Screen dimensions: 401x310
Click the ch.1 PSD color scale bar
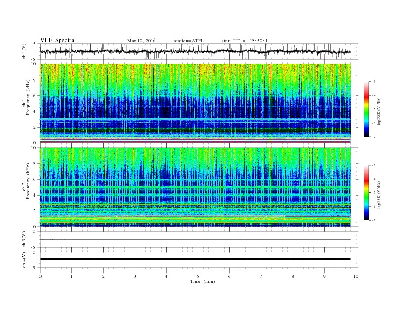pos(366,109)
